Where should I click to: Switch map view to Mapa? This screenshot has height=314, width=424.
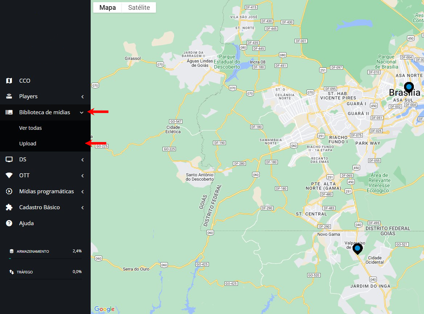point(108,8)
